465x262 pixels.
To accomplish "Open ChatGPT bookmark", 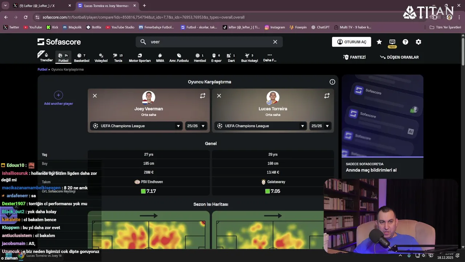I will (x=320, y=27).
